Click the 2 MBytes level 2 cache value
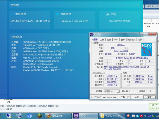159x119 pixels. (139, 82)
